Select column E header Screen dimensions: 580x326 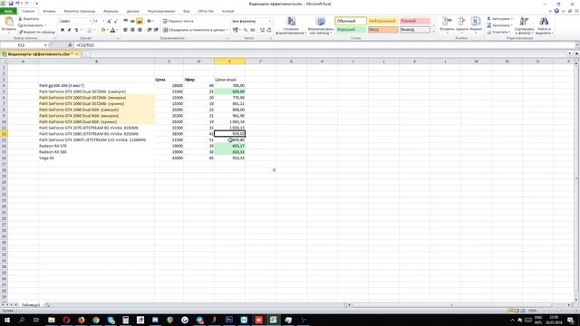pos(229,62)
